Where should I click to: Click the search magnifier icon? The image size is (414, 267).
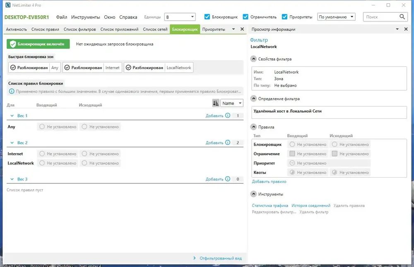[x=402, y=17]
